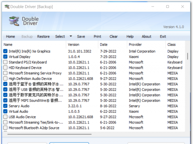Select the Virtual Audio row name
This screenshot has height=144, width=193.
[18, 112]
